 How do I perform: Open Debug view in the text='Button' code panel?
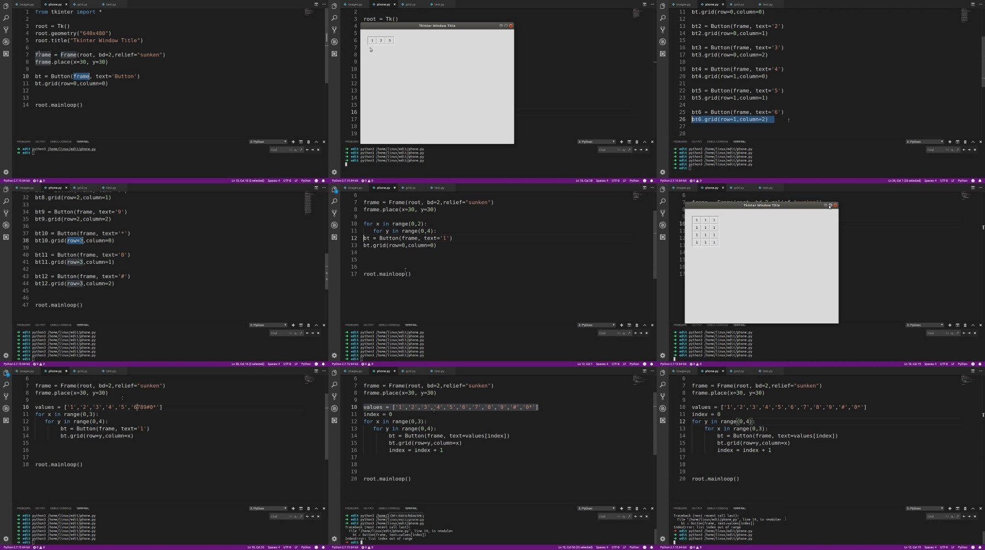6,42
